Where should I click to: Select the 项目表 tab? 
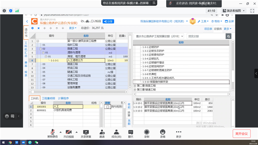click(x=208, y=29)
